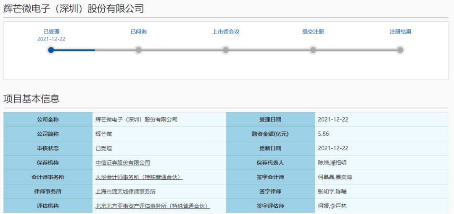Click the 更新日期 header cell
Screen dimensions: 454x214
click(270, 149)
